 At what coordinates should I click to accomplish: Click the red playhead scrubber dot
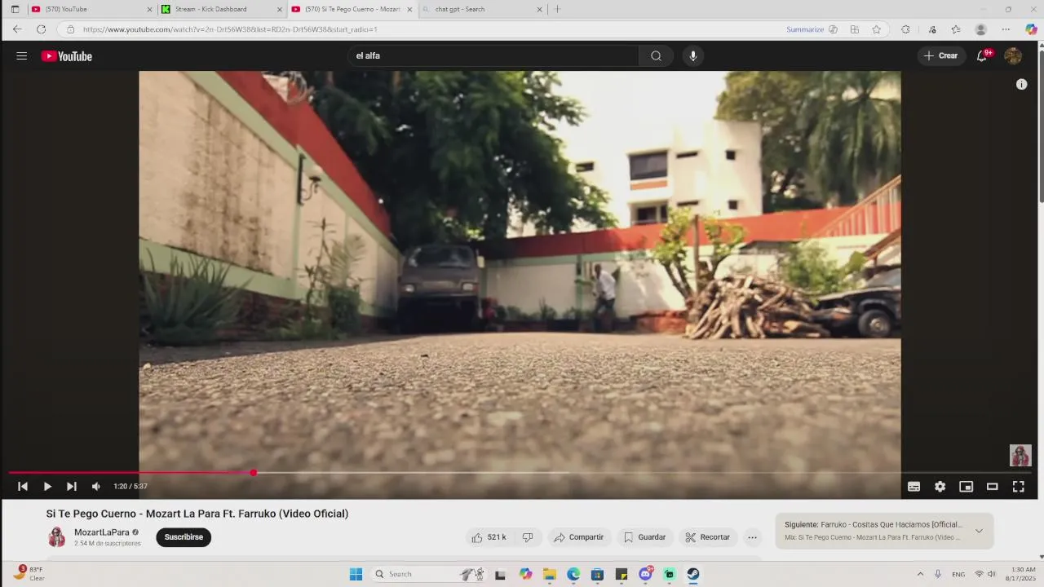(254, 473)
